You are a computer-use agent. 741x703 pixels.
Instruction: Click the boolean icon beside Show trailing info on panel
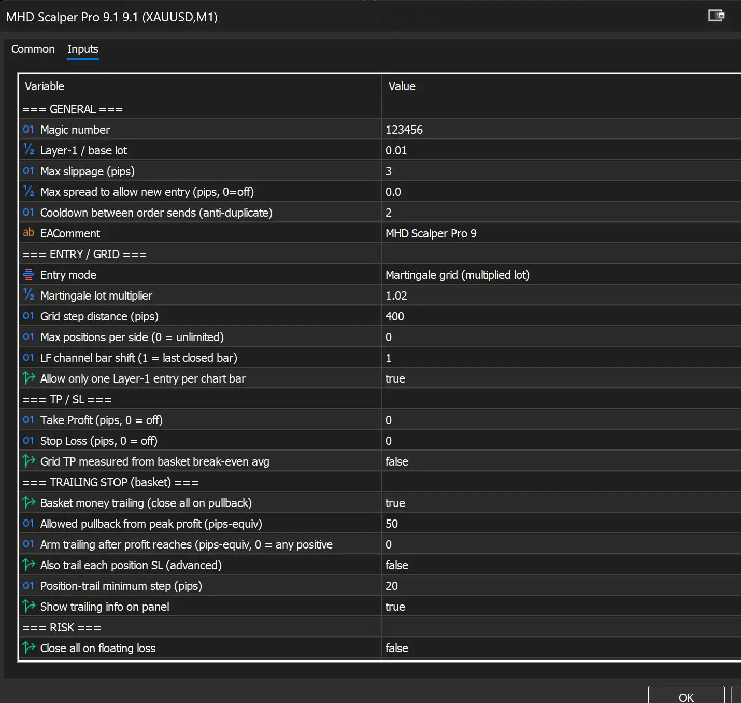pos(28,606)
